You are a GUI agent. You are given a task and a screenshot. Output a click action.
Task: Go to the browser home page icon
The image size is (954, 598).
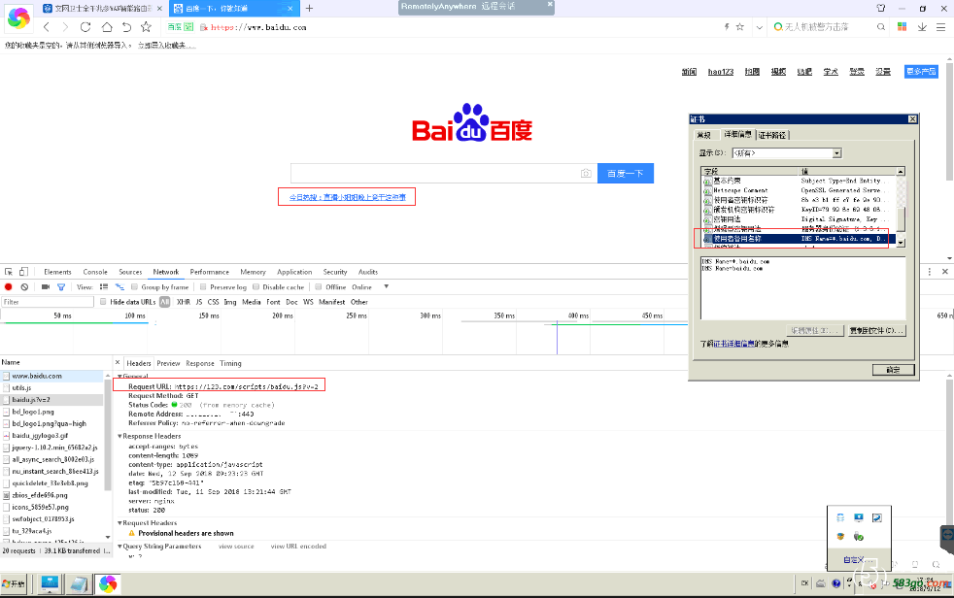pos(107,27)
